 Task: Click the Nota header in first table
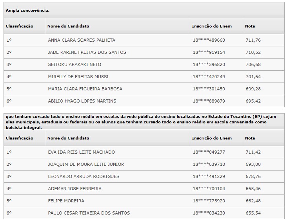tap(250, 26)
